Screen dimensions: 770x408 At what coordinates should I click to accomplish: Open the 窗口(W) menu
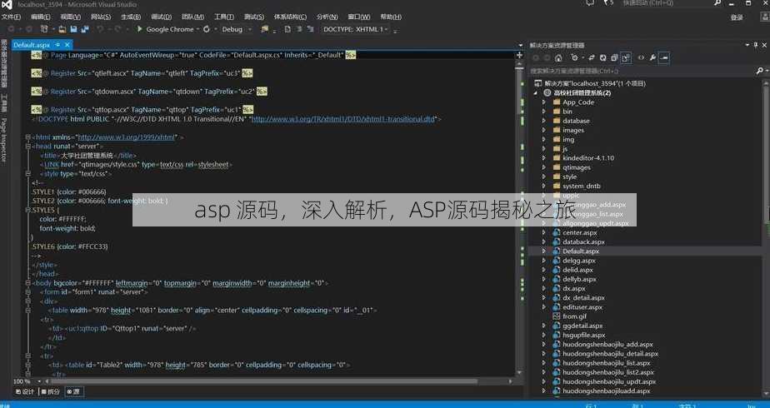pyautogui.click(x=359, y=17)
